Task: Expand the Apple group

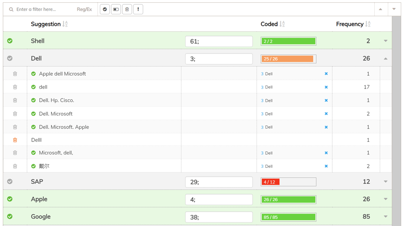Action: coord(386,199)
